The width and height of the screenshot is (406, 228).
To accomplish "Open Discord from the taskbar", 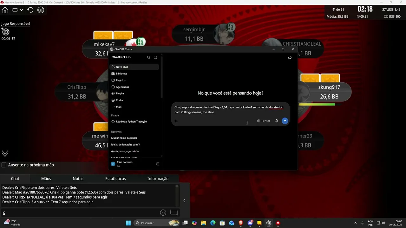I will click(x=250, y=223).
